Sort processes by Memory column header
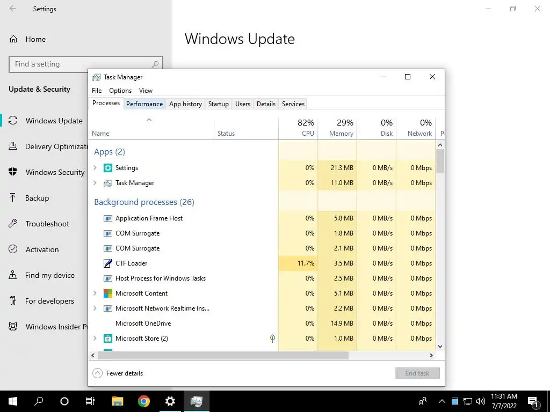This screenshot has height=412, width=550. [x=337, y=128]
